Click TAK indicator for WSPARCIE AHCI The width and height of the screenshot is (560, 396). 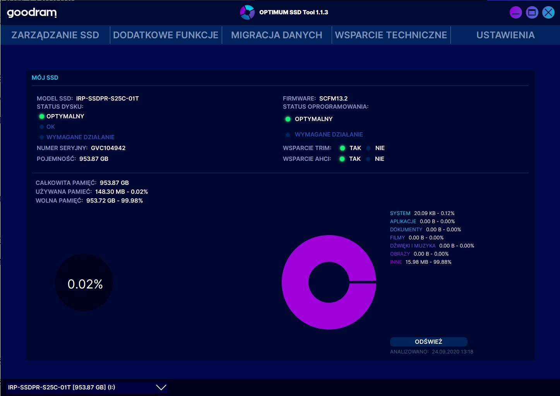pyautogui.click(x=342, y=159)
